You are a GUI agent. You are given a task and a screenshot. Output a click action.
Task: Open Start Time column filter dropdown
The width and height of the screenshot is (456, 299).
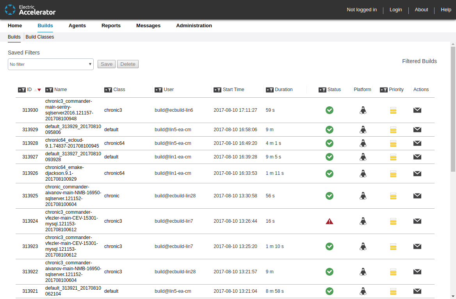217,90
